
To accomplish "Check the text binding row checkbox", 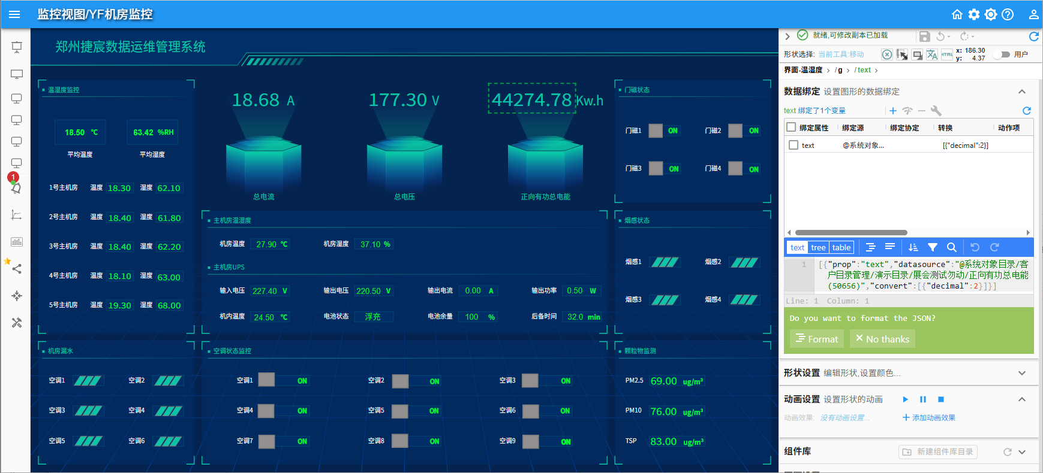I will click(x=793, y=145).
